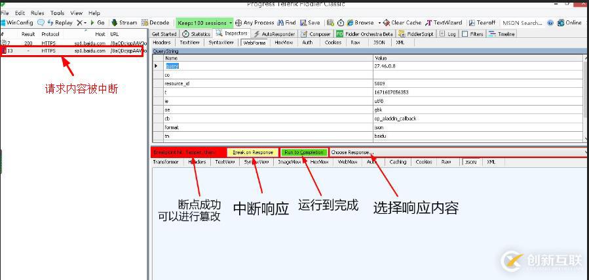Click value cell 27.46.0.8
The width and height of the screenshot is (589, 280).
478,66
